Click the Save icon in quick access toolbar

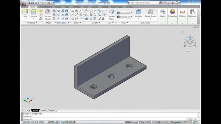[29, 3]
